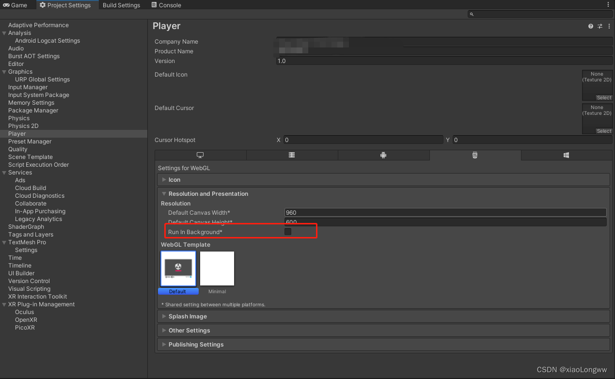Select the desktop monitor platform tab

(200, 155)
